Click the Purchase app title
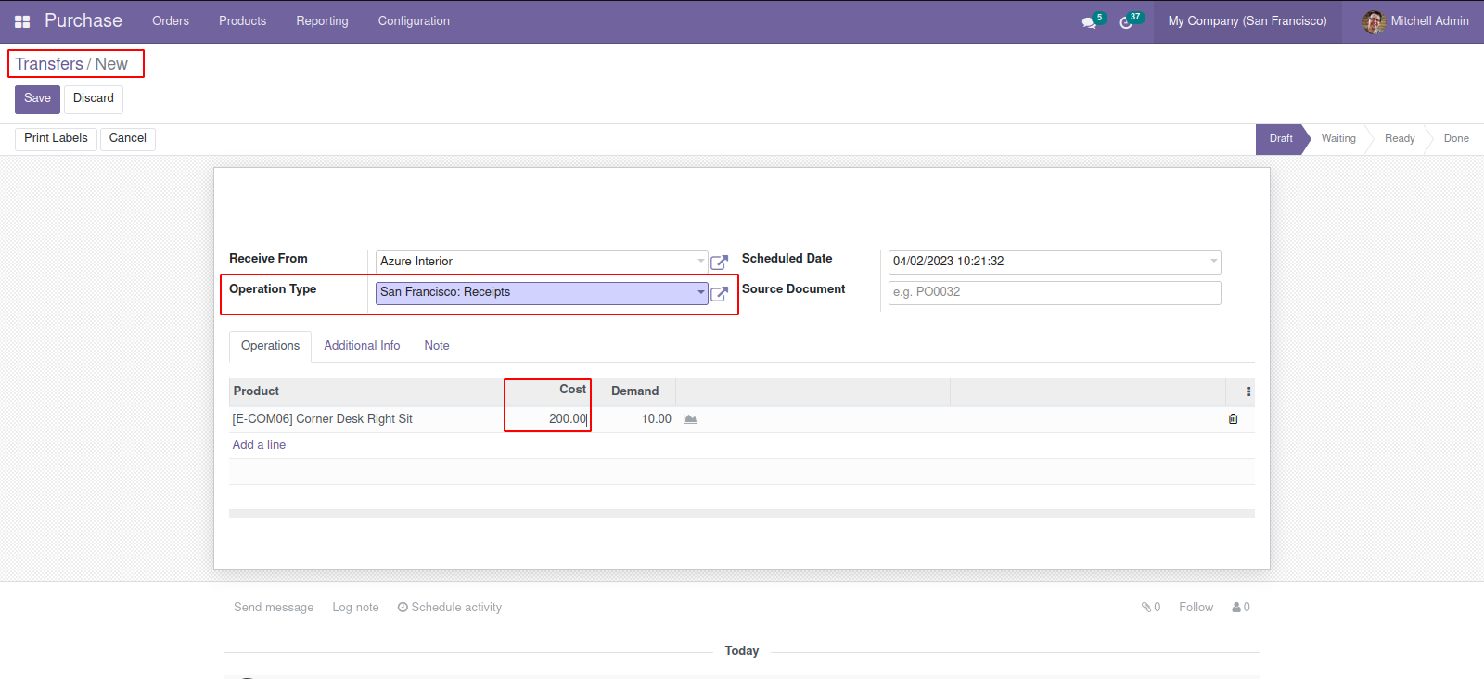This screenshot has width=1484, height=679. (x=83, y=20)
